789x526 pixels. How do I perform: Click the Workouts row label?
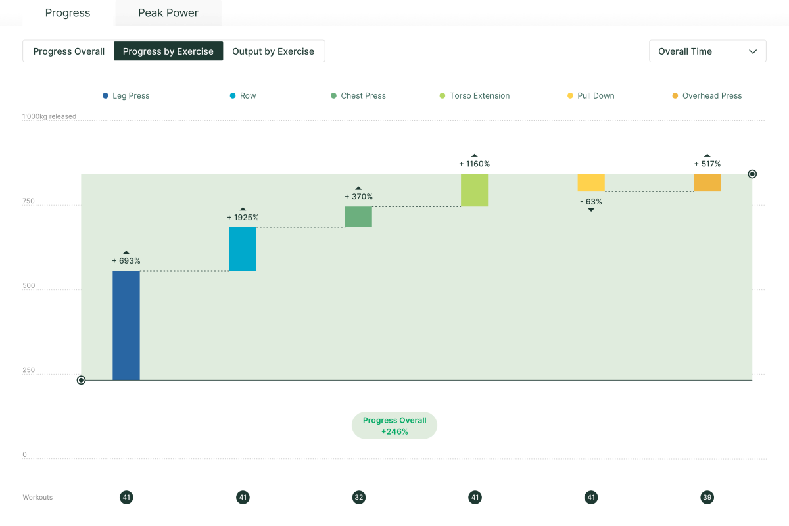37,498
